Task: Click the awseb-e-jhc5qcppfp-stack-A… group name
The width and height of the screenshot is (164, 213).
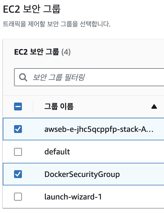Action: 99,129
